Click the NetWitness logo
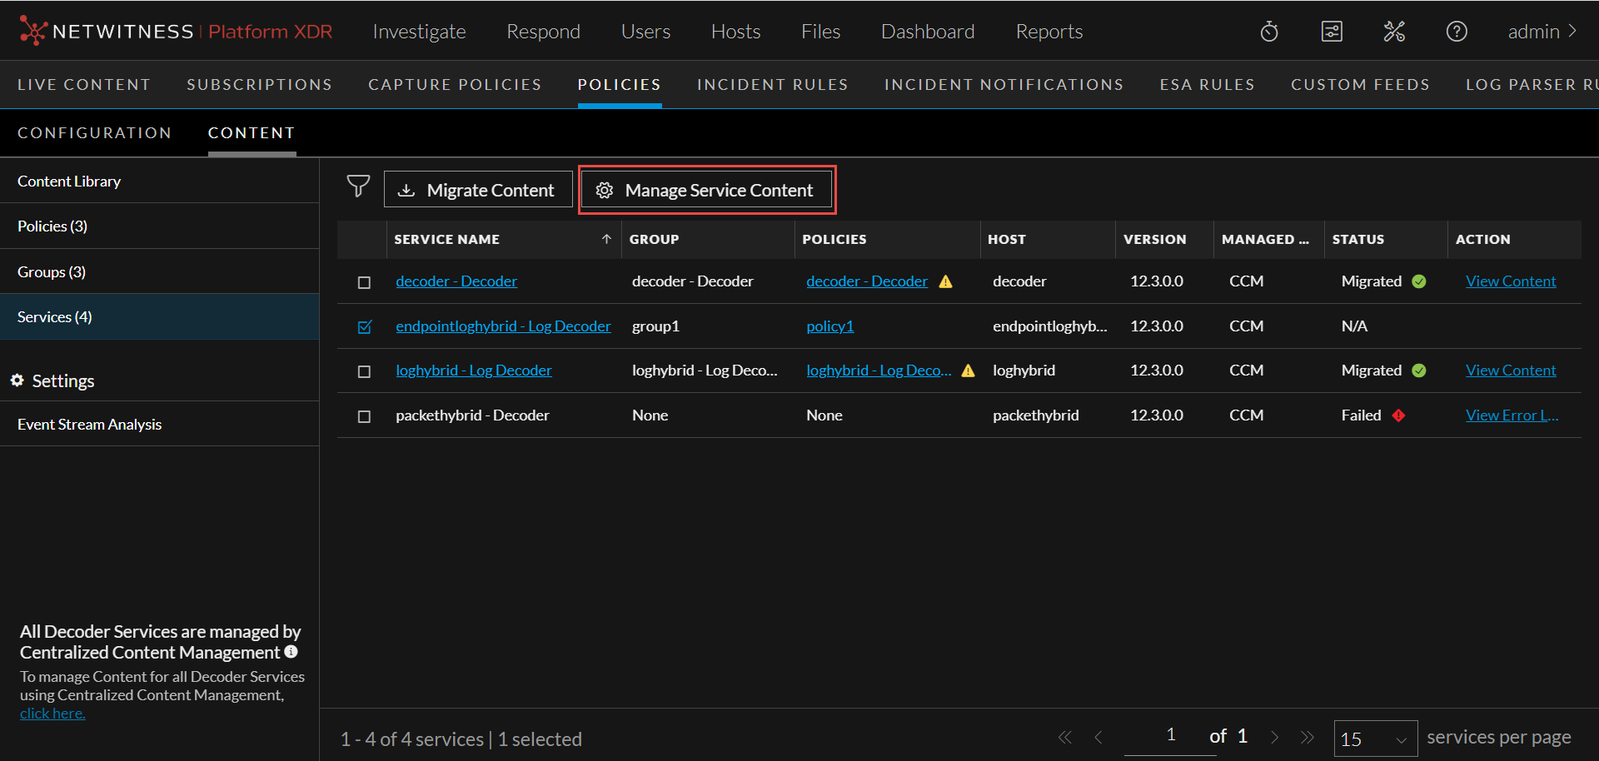 (x=33, y=31)
